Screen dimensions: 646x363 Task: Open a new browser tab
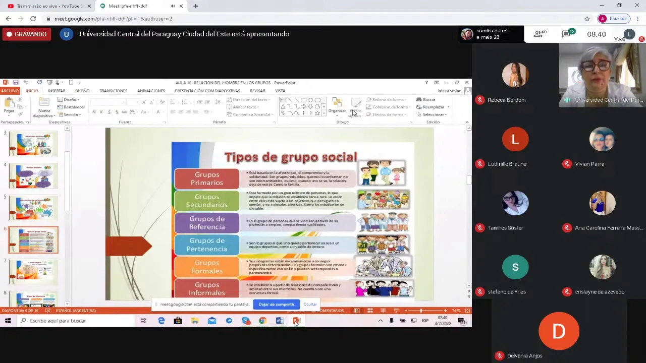pos(195,6)
